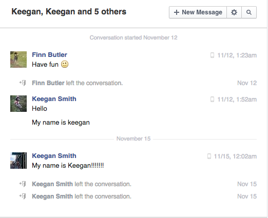Click the smiley emoji after Have fun
The image size is (268, 218).
pyautogui.click(x=65, y=64)
